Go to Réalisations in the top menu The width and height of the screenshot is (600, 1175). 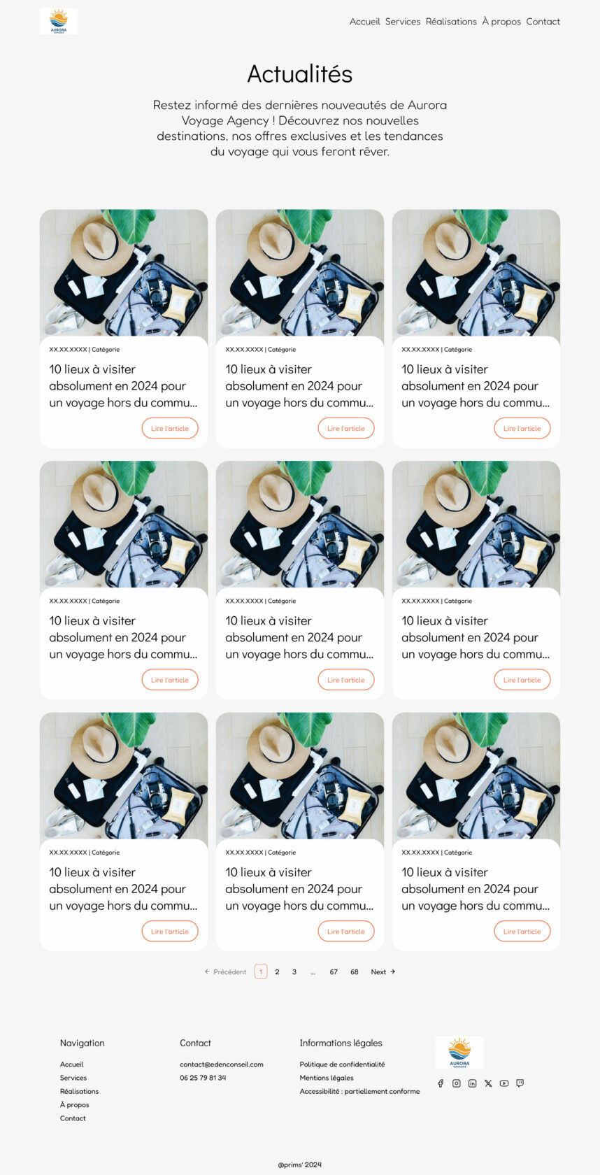coord(451,22)
